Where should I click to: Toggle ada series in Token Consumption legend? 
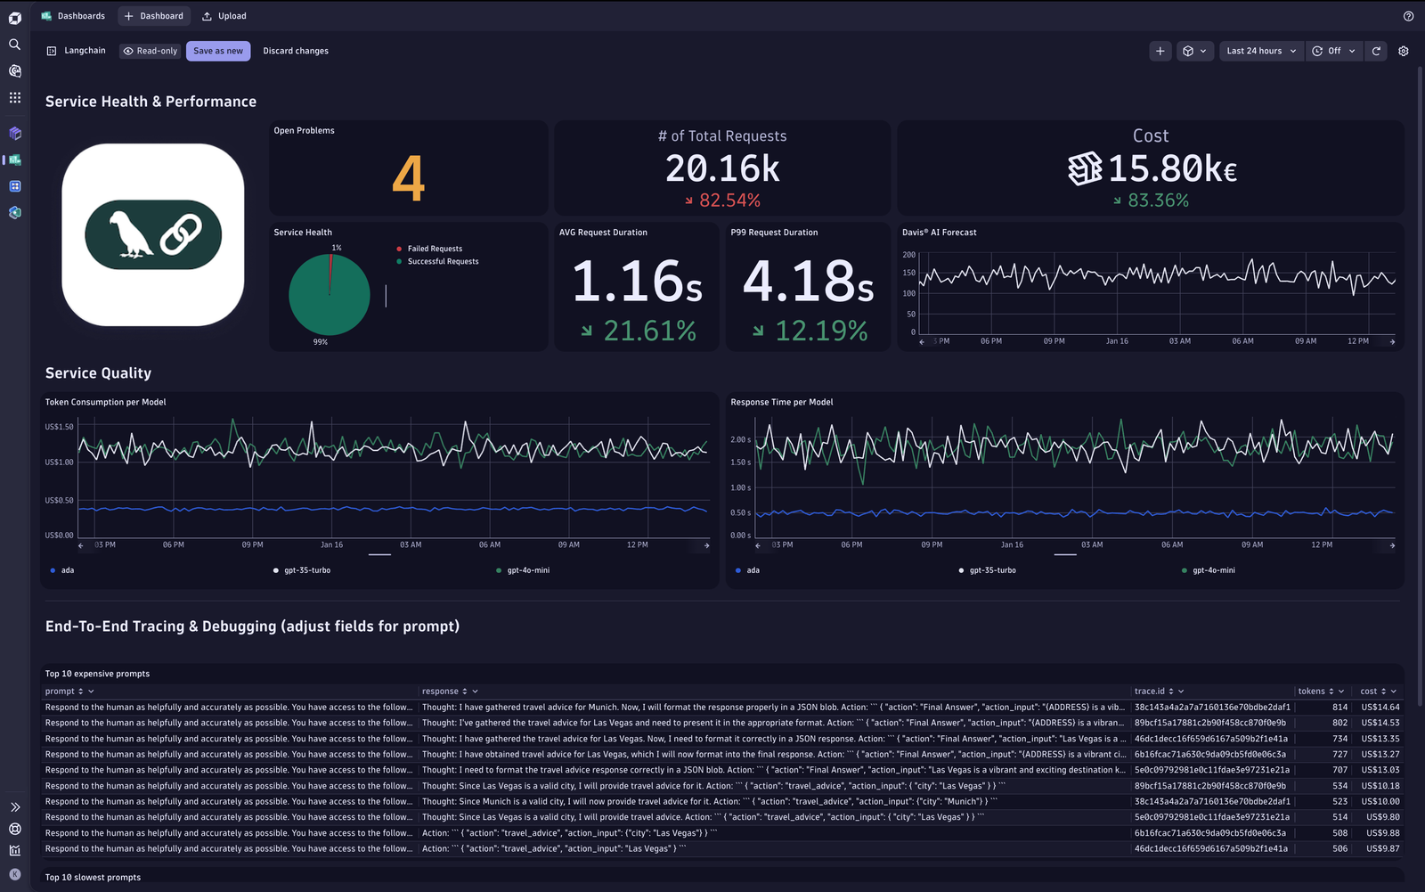[62, 570]
